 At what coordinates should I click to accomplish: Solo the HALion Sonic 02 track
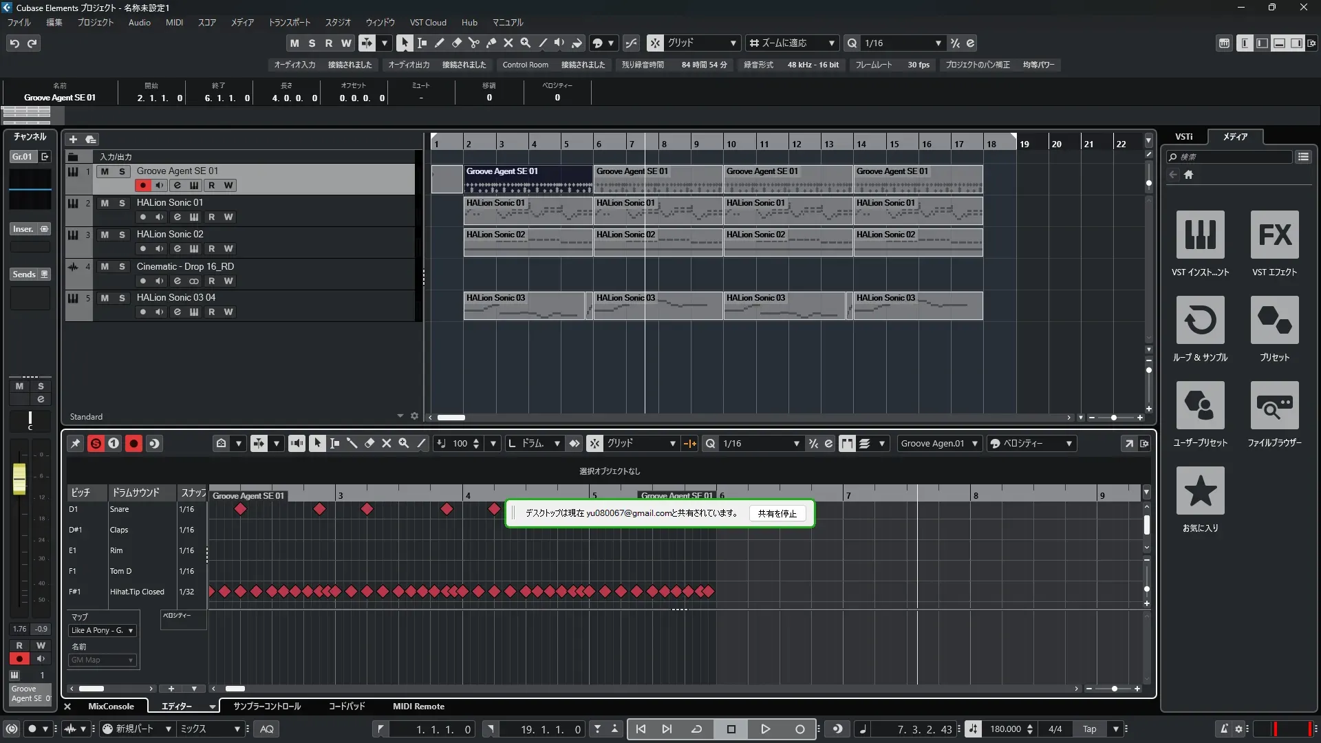pos(122,235)
